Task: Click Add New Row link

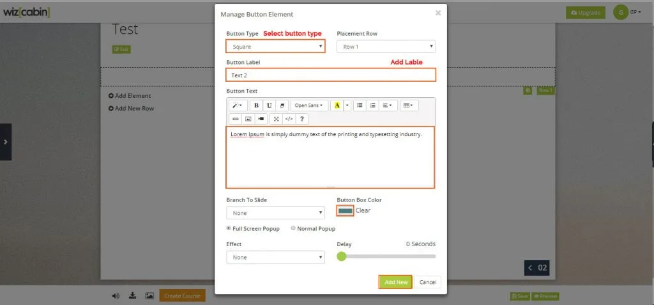Action: coord(131,108)
